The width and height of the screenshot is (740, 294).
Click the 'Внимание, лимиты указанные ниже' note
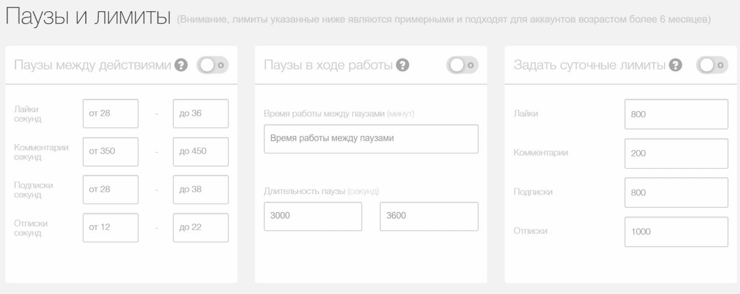(444, 20)
